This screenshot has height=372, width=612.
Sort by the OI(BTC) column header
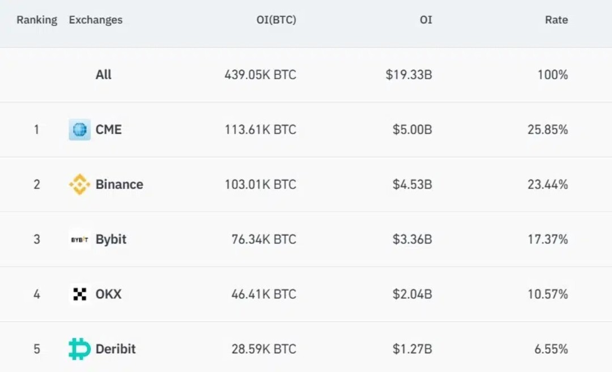(277, 20)
